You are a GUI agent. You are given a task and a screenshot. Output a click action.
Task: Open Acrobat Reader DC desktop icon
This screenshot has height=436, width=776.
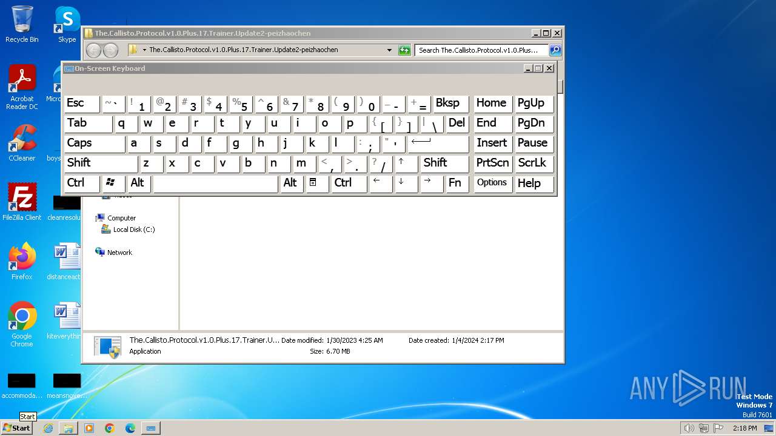point(22,88)
